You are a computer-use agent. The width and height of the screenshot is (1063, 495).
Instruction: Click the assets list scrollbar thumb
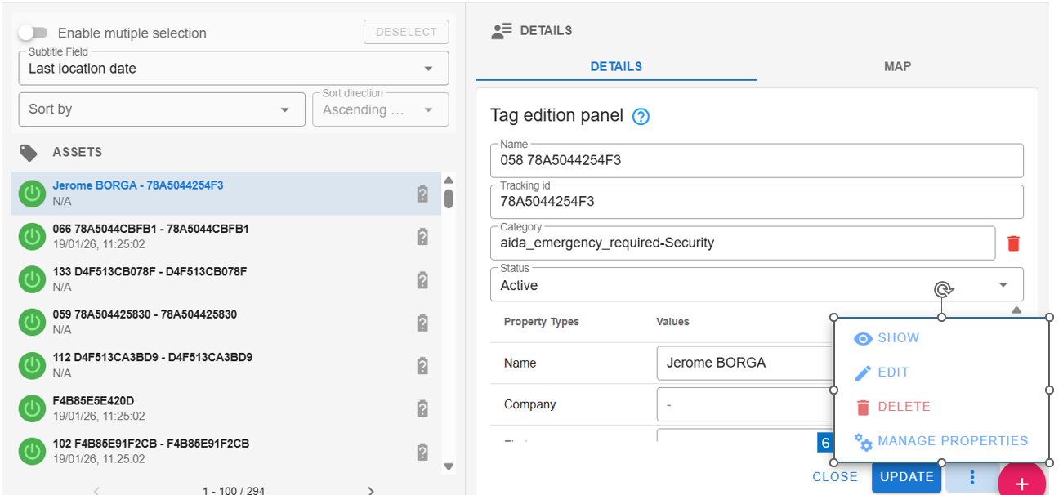click(449, 198)
